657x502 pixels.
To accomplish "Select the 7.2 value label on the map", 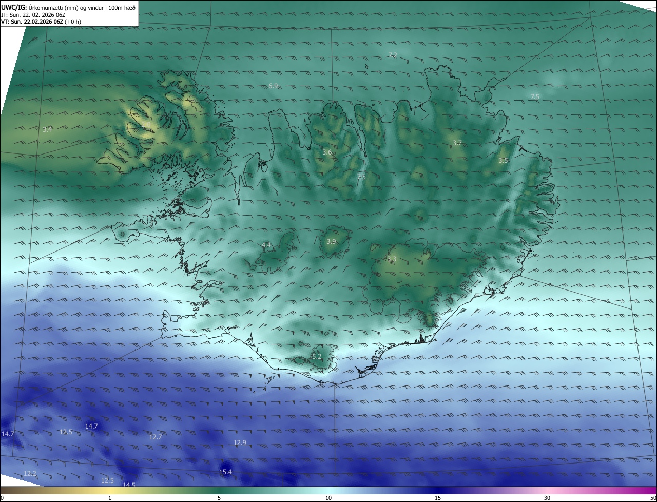I will click(393, 55).
